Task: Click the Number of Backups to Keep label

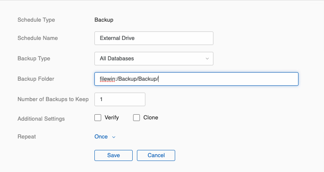Action: click(x=53, y=99)
